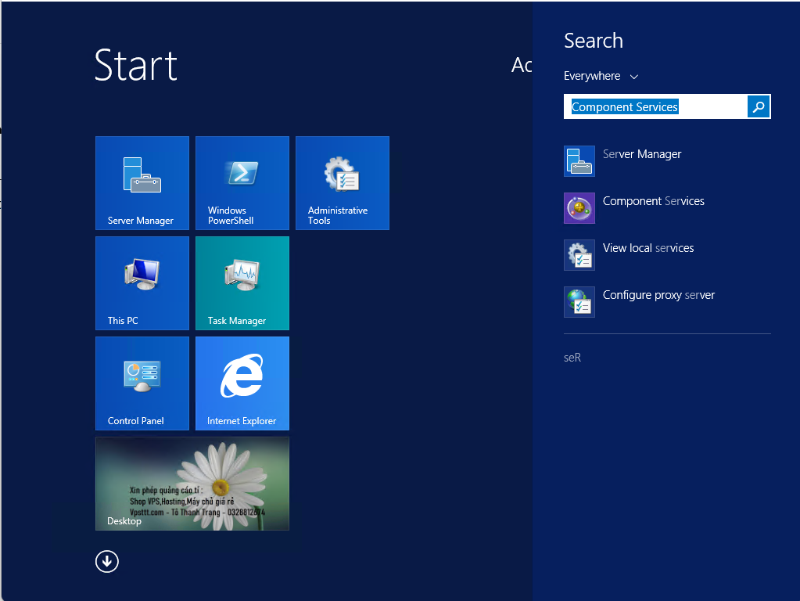Expand the Everywhere search scope dropdown
Screen dimensions: 800x601
pos(601,76)
